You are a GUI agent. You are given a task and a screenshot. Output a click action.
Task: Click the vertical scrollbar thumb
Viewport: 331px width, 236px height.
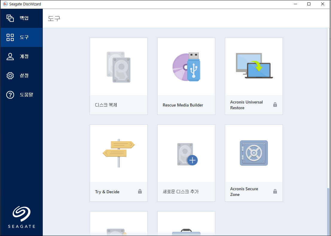pos(328,211)
